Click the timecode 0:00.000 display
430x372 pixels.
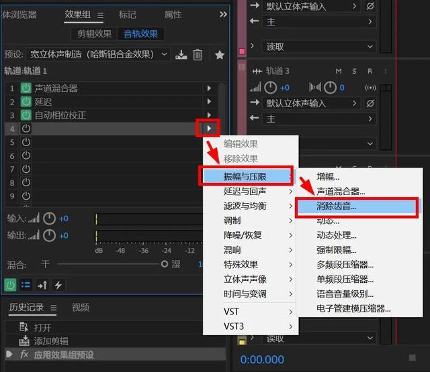(262, 359)
